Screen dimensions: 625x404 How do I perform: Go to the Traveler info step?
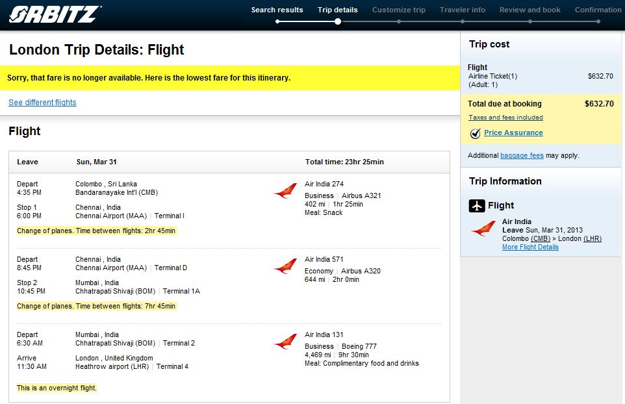[463, 10]
